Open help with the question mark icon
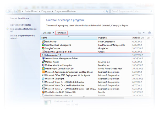The width and height of the screenshot is (159, 116). pos(150,33)
